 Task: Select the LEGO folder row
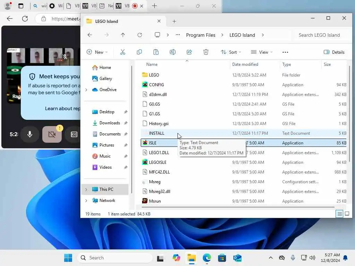tap(243, 75)
